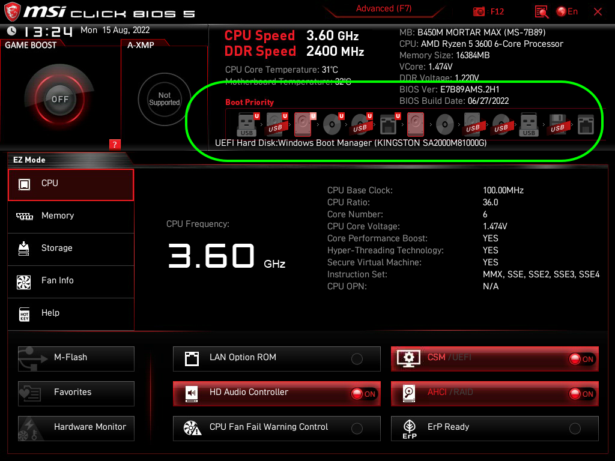Viewport: 615px width, 461px height.
Task: Turn on the GAME BOOST knob
Action: 59,99
